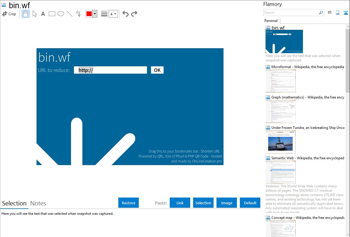Open the Personal tab
This screenshot has height=237, width=350.
tap(271, 21)
